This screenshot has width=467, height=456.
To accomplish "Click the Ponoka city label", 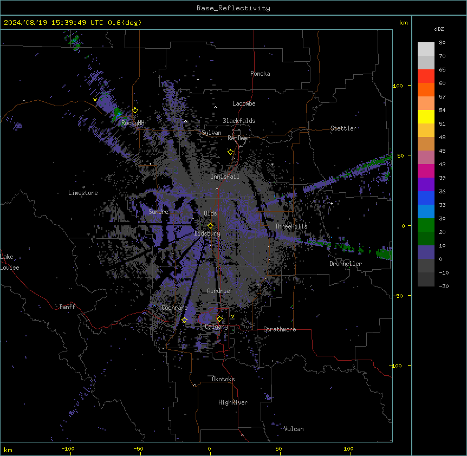I will coord(260,74).
